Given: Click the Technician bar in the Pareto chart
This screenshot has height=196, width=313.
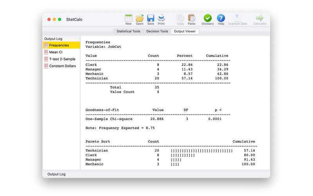Looking at the screenshot, I should pos(201,151).
